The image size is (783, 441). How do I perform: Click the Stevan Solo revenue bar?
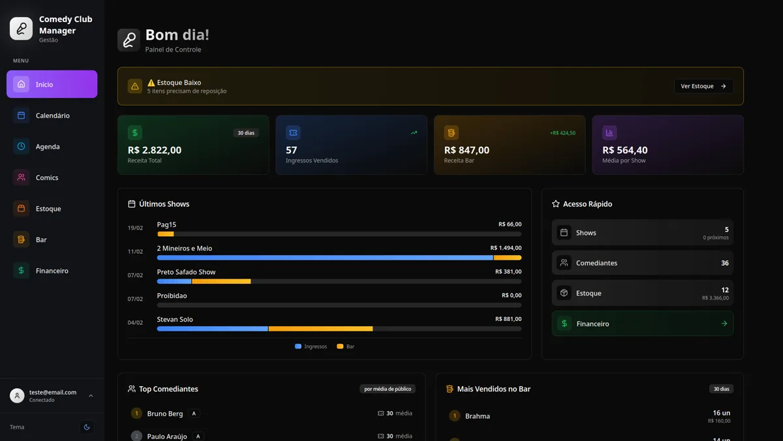pyautogui.click(x=339, y=329)
